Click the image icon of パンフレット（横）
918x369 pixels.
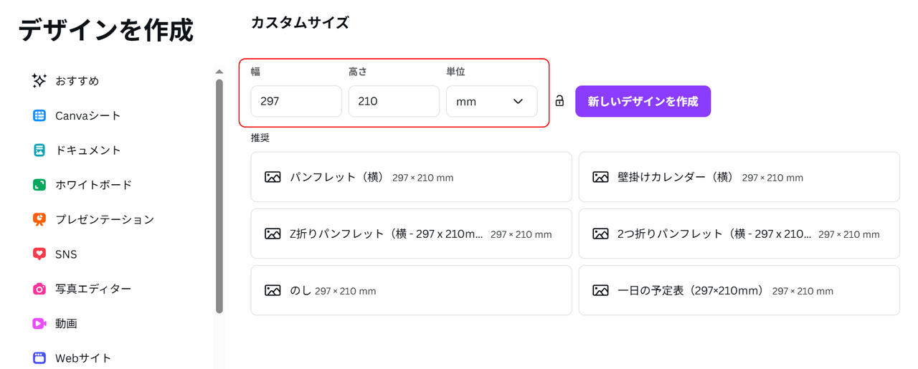pos(273,177)
